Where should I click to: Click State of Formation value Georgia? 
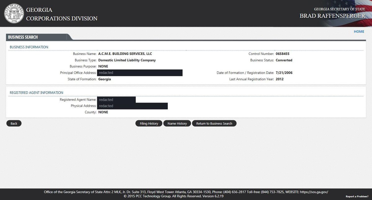pos(104,79)
